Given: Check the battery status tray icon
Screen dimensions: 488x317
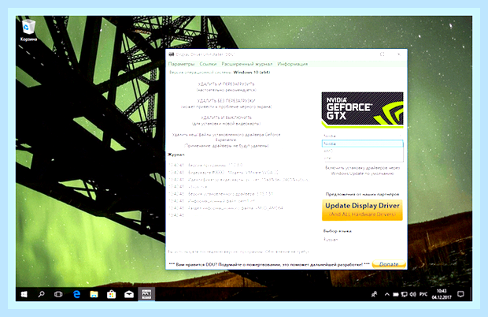Looking at the screenshot, I should [396, 294].
